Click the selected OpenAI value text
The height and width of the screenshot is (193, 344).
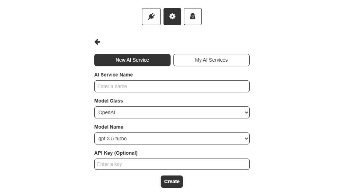click(x=107, y=113)
